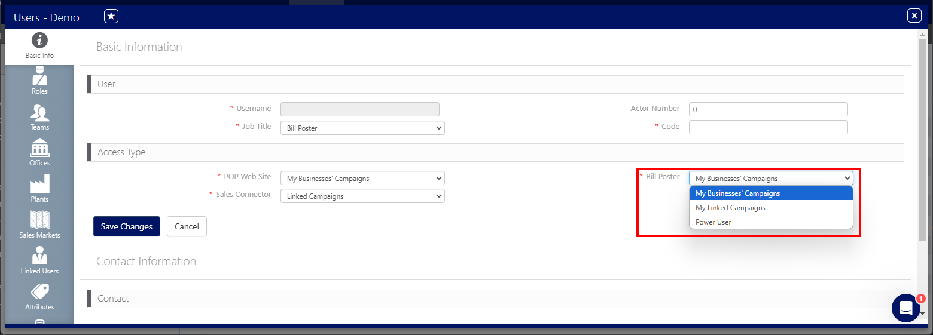The image size is (933, 335).
Task: Click the Save Changes button
Action: tap(126, 226)
